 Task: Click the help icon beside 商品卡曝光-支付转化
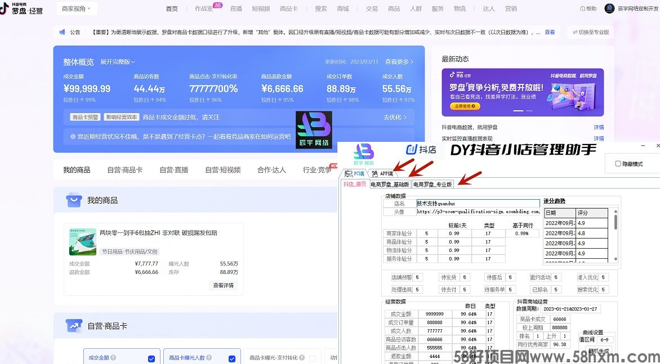(x=301, y=358)
